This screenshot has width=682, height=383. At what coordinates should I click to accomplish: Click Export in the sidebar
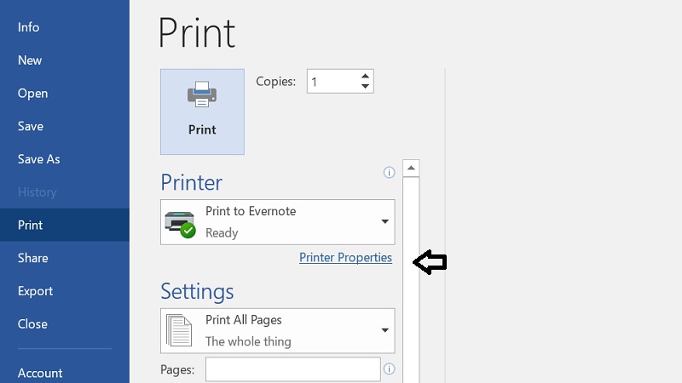tap(35, 291)
